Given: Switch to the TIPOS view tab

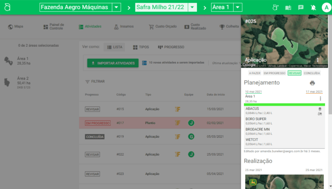Looking at the screenshot, I should pyautogui.click(x=140, y=47).
